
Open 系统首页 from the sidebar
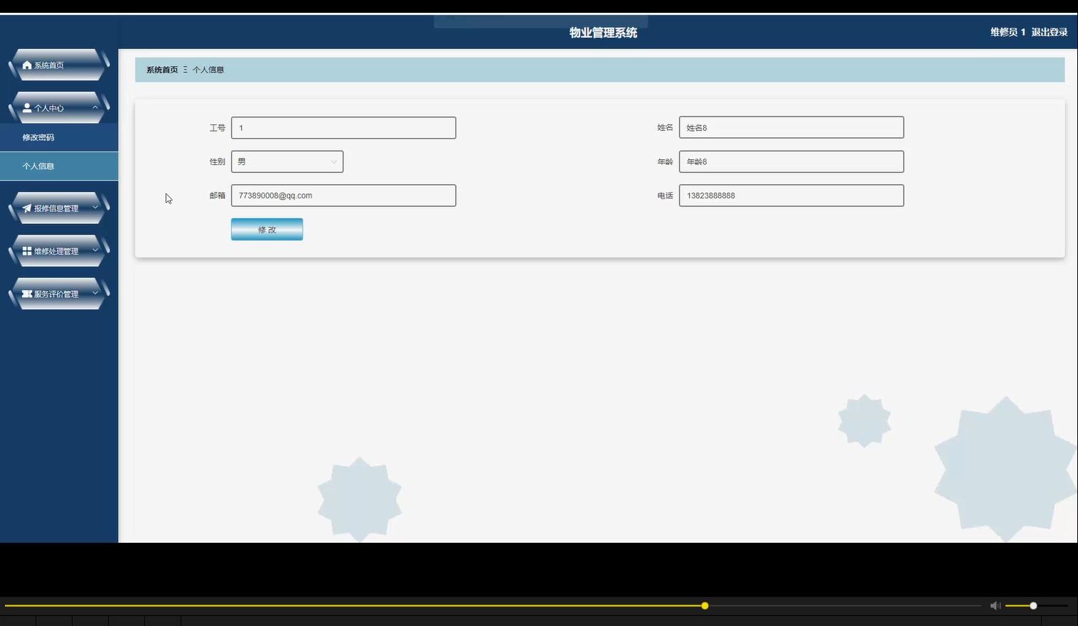pyautogui.click(x=48, y=65)
